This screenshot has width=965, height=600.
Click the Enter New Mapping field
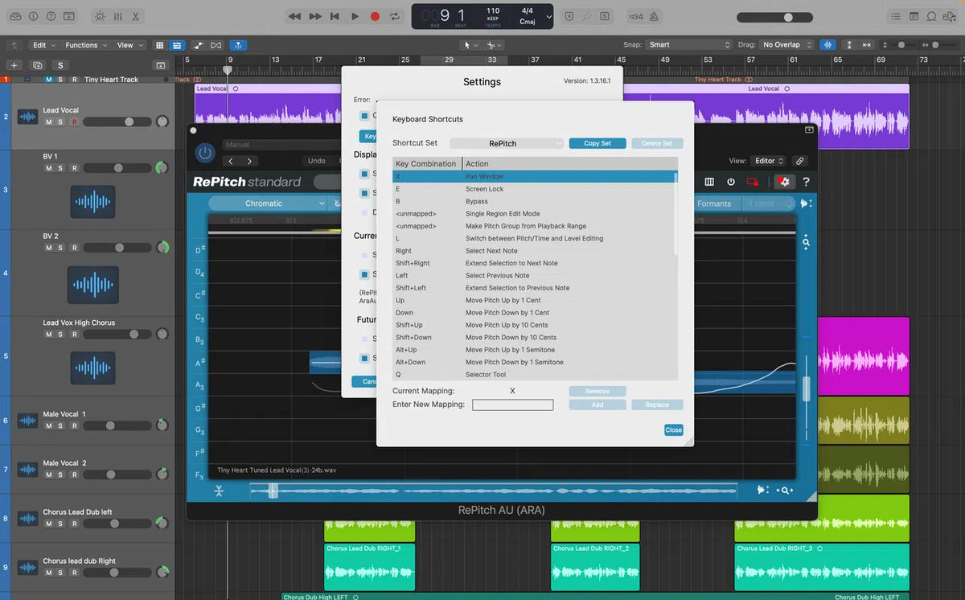point(512,405)
